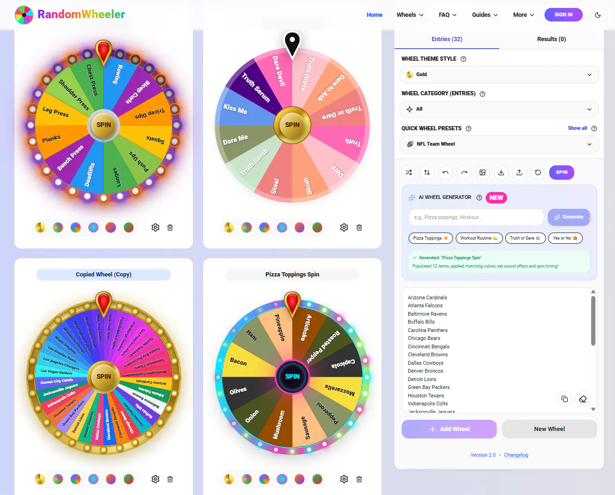Apply the gold theme swatch under workout wheel
615x495 pixels.
(41, 227)
